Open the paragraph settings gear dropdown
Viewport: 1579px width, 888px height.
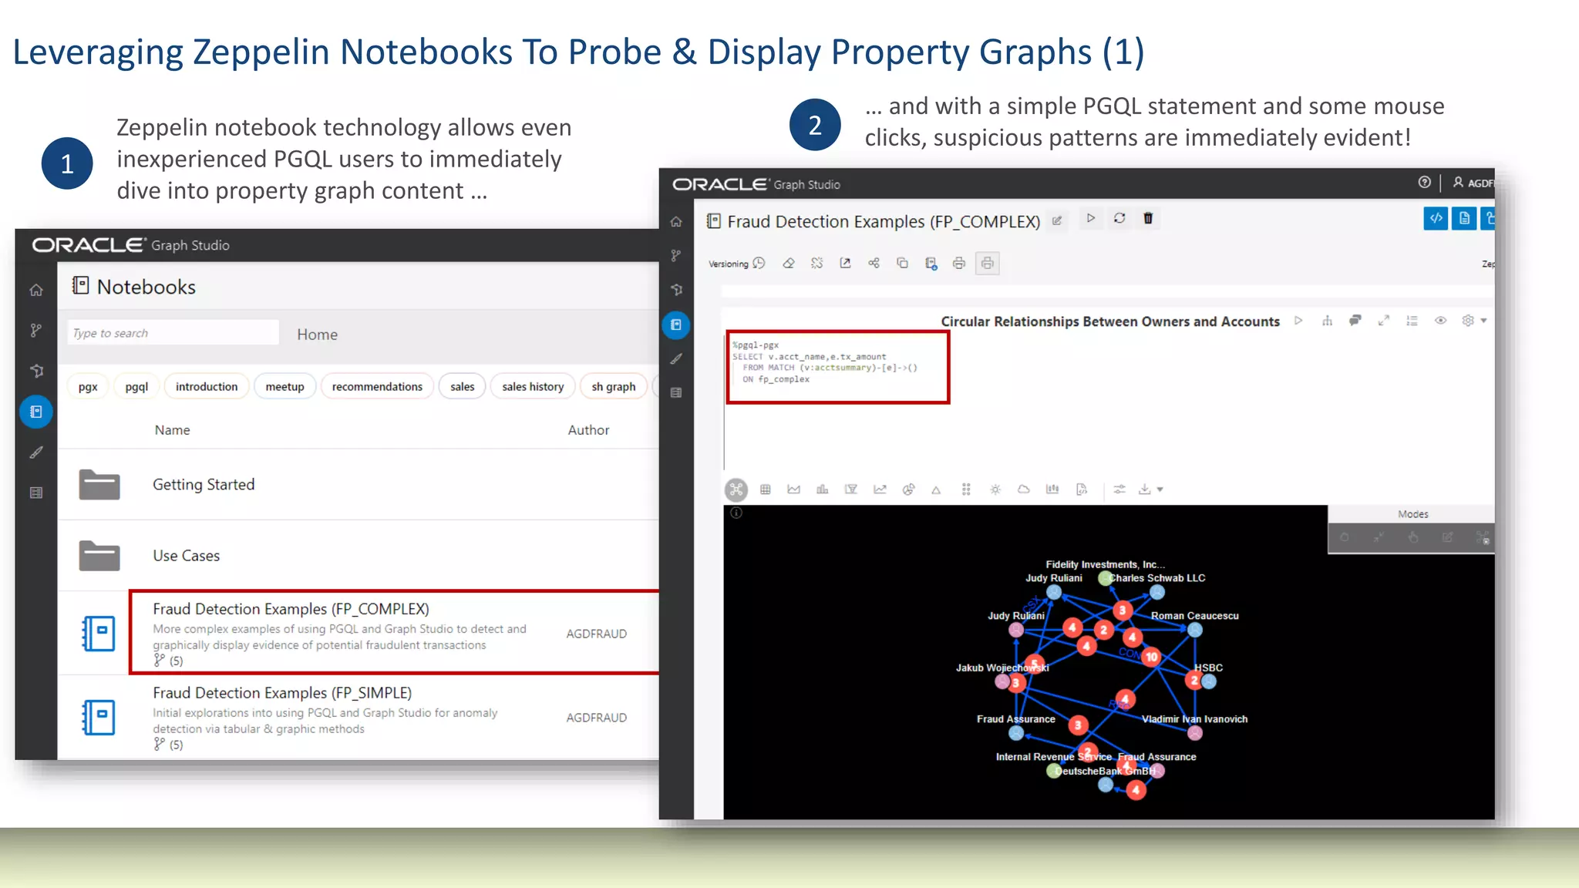(1473, 321)
